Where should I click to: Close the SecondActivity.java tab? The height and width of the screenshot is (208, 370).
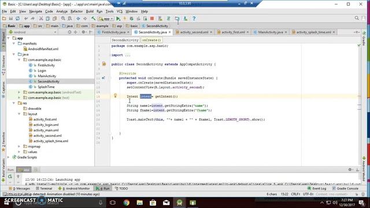click(x=169, y=32)
